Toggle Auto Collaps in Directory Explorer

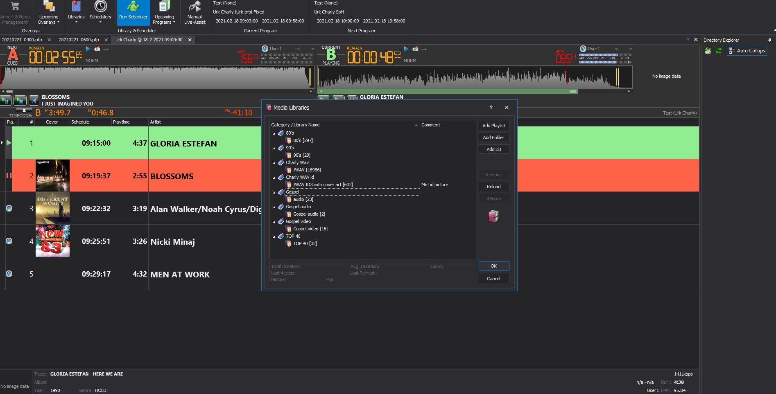click(747, 51)
